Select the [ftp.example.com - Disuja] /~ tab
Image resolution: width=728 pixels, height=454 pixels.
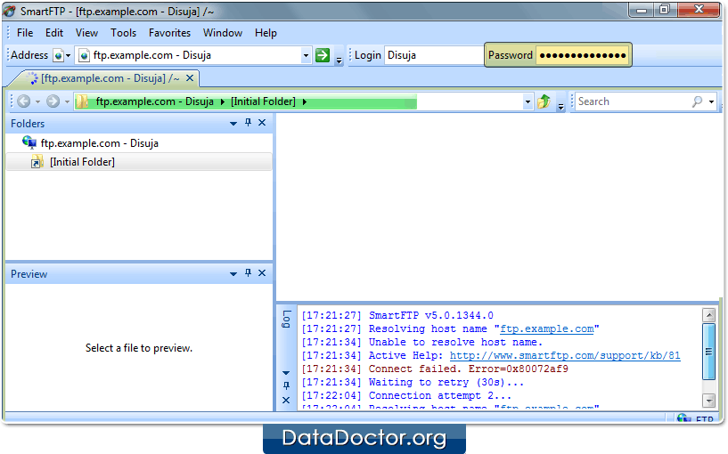pyautogui.click(x=110, y=78)
